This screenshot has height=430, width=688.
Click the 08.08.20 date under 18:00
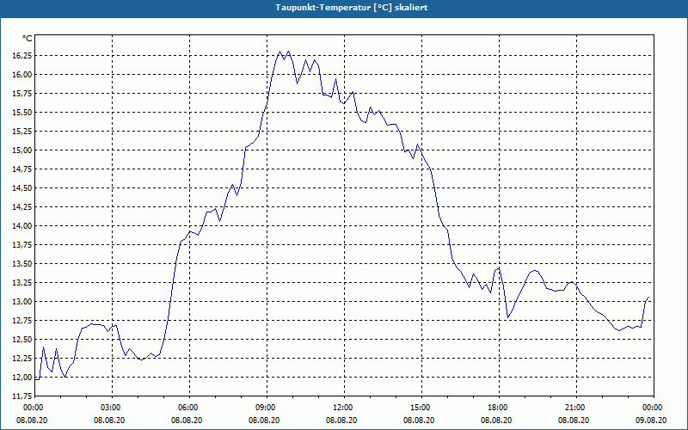pos(496,420)
